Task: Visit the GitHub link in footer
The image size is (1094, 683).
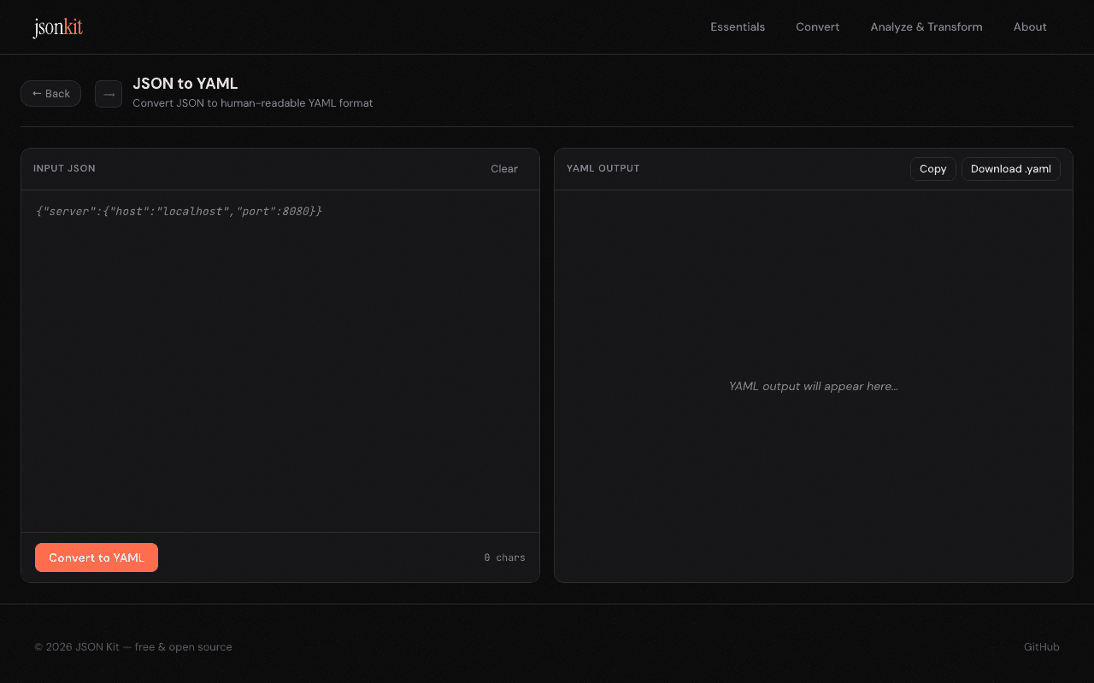Action: [1042, 647]
